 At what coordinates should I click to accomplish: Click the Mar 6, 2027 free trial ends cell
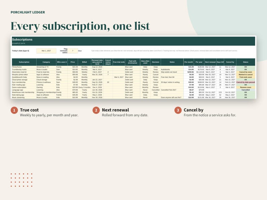[x=119, y=77]
